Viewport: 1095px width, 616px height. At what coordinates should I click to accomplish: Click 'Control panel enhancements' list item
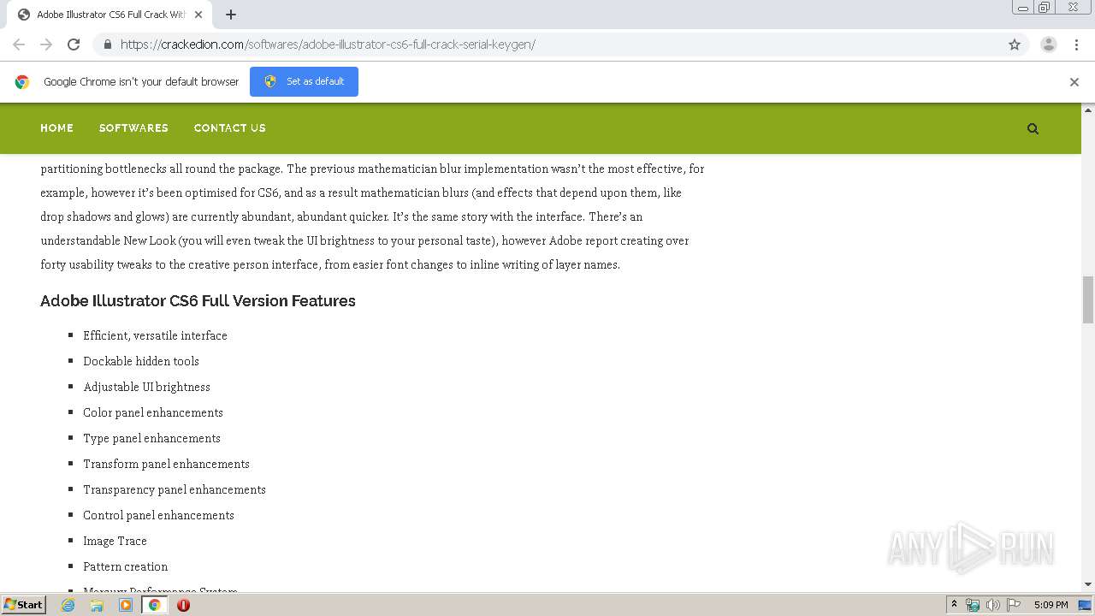tap(158, 515)
